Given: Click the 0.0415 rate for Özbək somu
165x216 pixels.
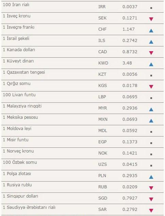Looking at the screenshot, I should (130, 164).
